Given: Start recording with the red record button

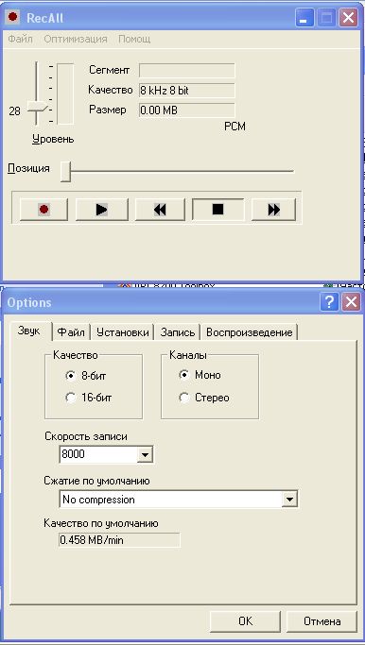Looking at the screenshot, I should pyautogui.click(x=44, y=210).
